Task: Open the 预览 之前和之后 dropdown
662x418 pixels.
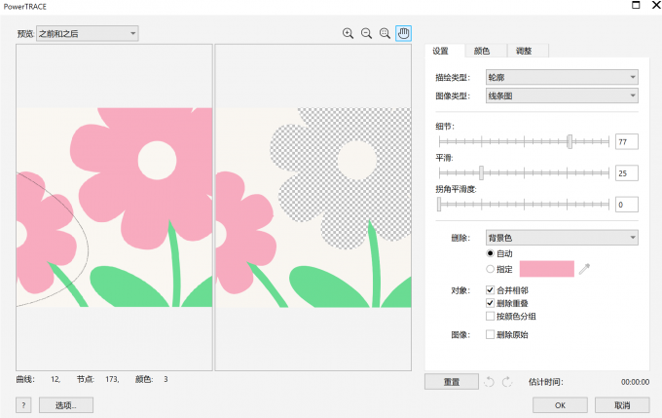Action: (88, 34)
